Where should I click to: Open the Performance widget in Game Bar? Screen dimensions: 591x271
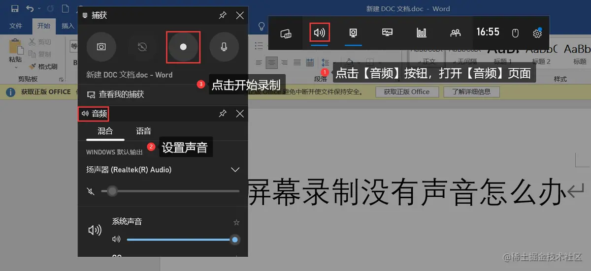(x=388, y=33)
